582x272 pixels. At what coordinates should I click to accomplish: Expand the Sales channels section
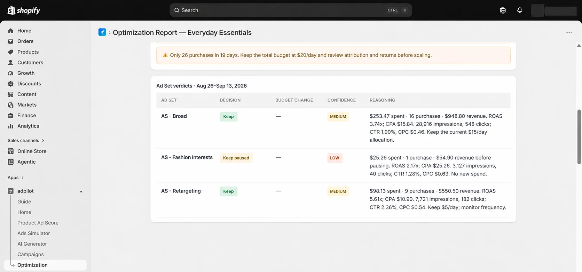click(26, 140)
